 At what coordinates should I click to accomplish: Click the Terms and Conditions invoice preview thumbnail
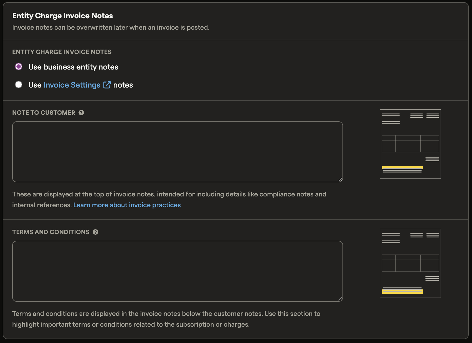coord(410,263)
